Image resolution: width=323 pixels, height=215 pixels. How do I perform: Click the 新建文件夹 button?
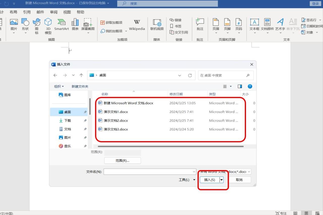(80, 86)
